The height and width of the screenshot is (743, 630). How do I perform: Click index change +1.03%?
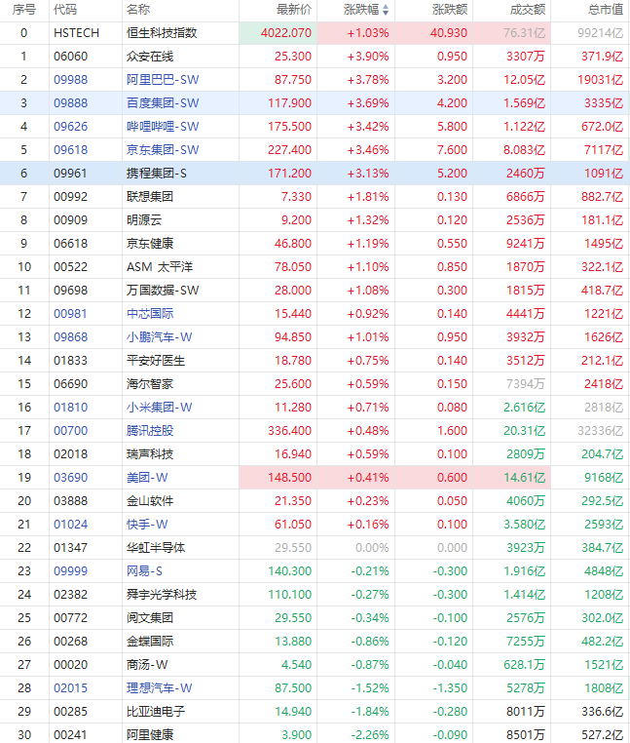click(368, 33)
